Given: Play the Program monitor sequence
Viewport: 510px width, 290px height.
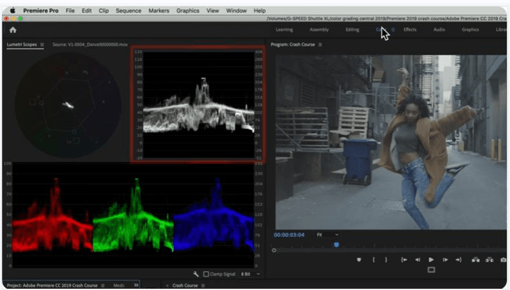Looking at the screenshot, I should pyautogui.click(x=431, y=260).
